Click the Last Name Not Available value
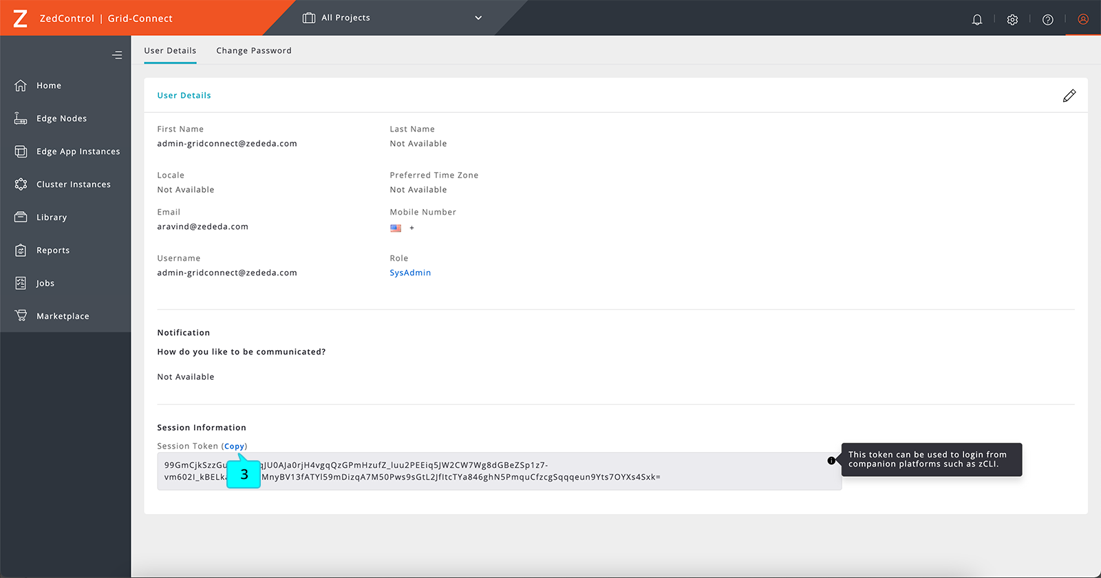 click(x=418, y=144)
